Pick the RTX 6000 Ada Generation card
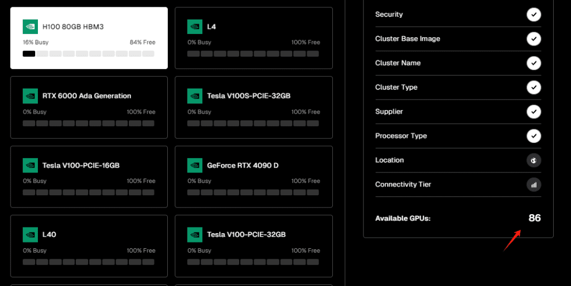 tap(89, 107)
